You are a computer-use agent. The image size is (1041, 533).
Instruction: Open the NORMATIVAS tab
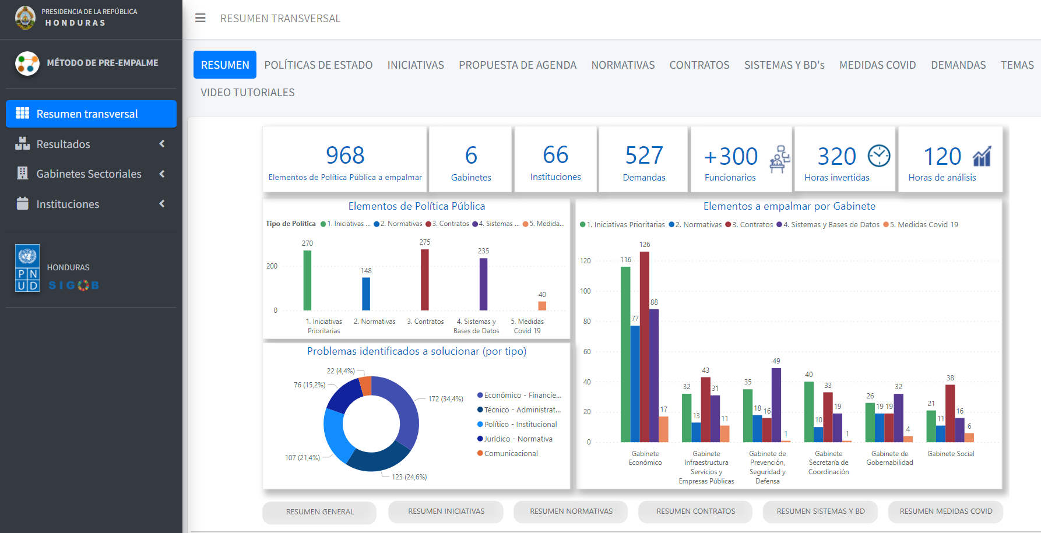(x=623, y=65)
